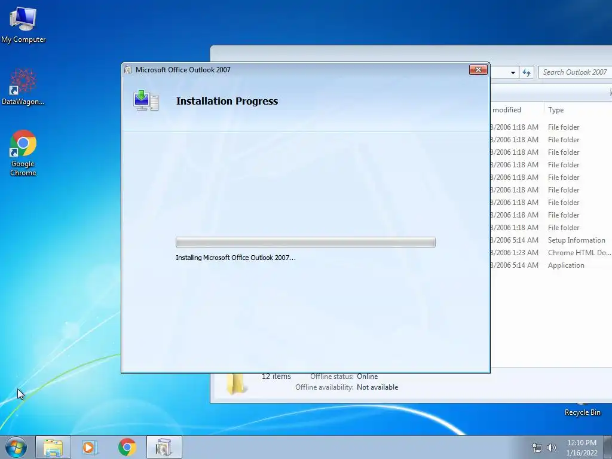Click the Not available offline availability value
Image resolution: width=612 pixels, height=459 pixels.
[x=378, y=387]
